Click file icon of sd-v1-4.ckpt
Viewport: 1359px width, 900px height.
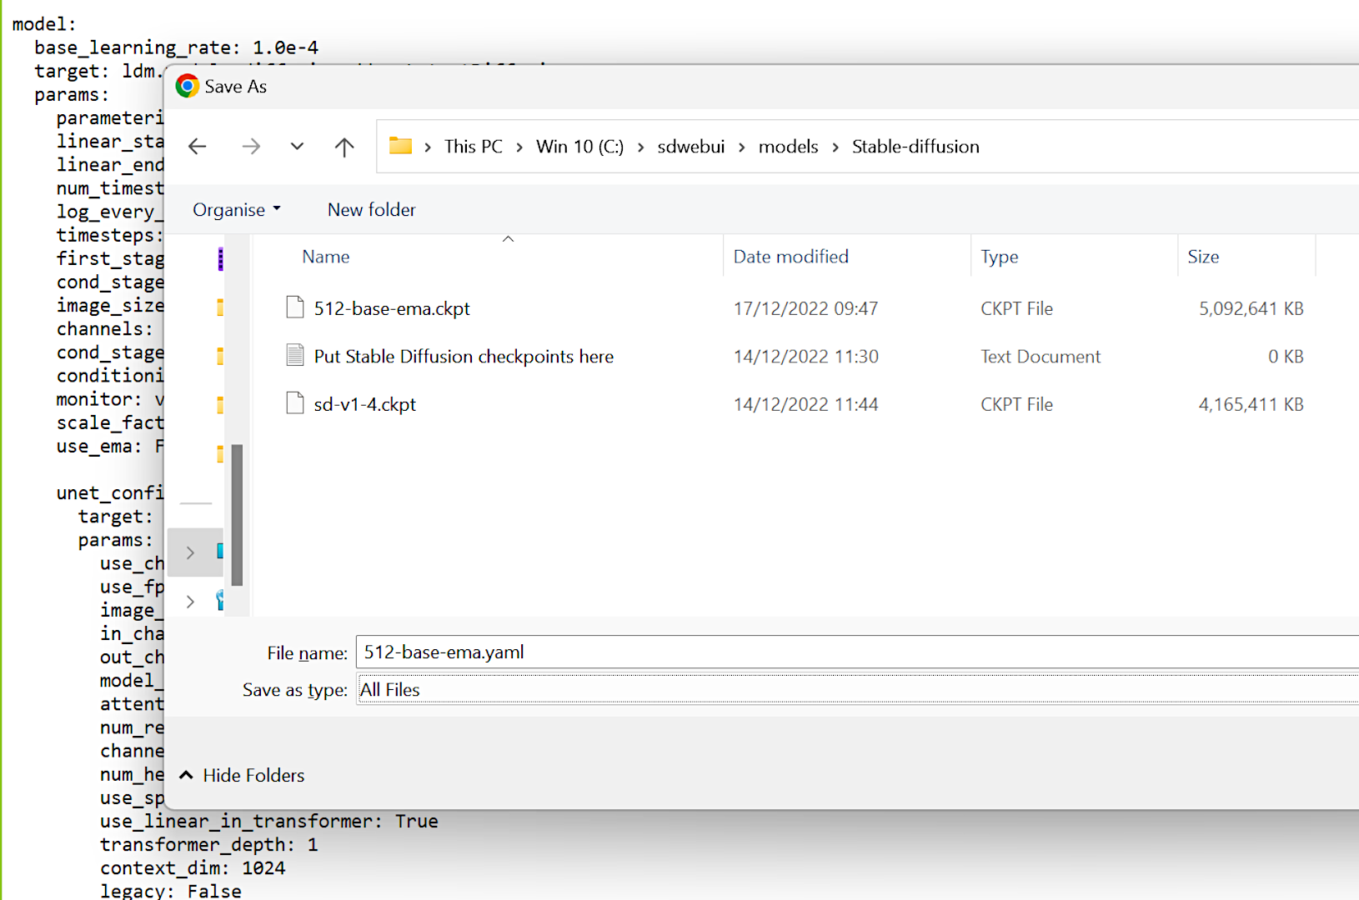[295, 403]
